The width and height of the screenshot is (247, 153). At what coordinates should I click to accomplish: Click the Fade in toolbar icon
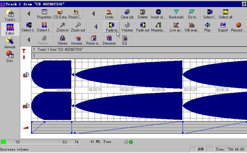111,25
